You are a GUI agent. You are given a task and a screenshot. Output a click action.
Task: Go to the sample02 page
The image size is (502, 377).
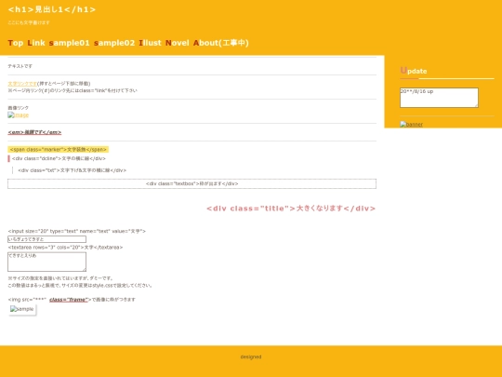click(x=114, y=43)
